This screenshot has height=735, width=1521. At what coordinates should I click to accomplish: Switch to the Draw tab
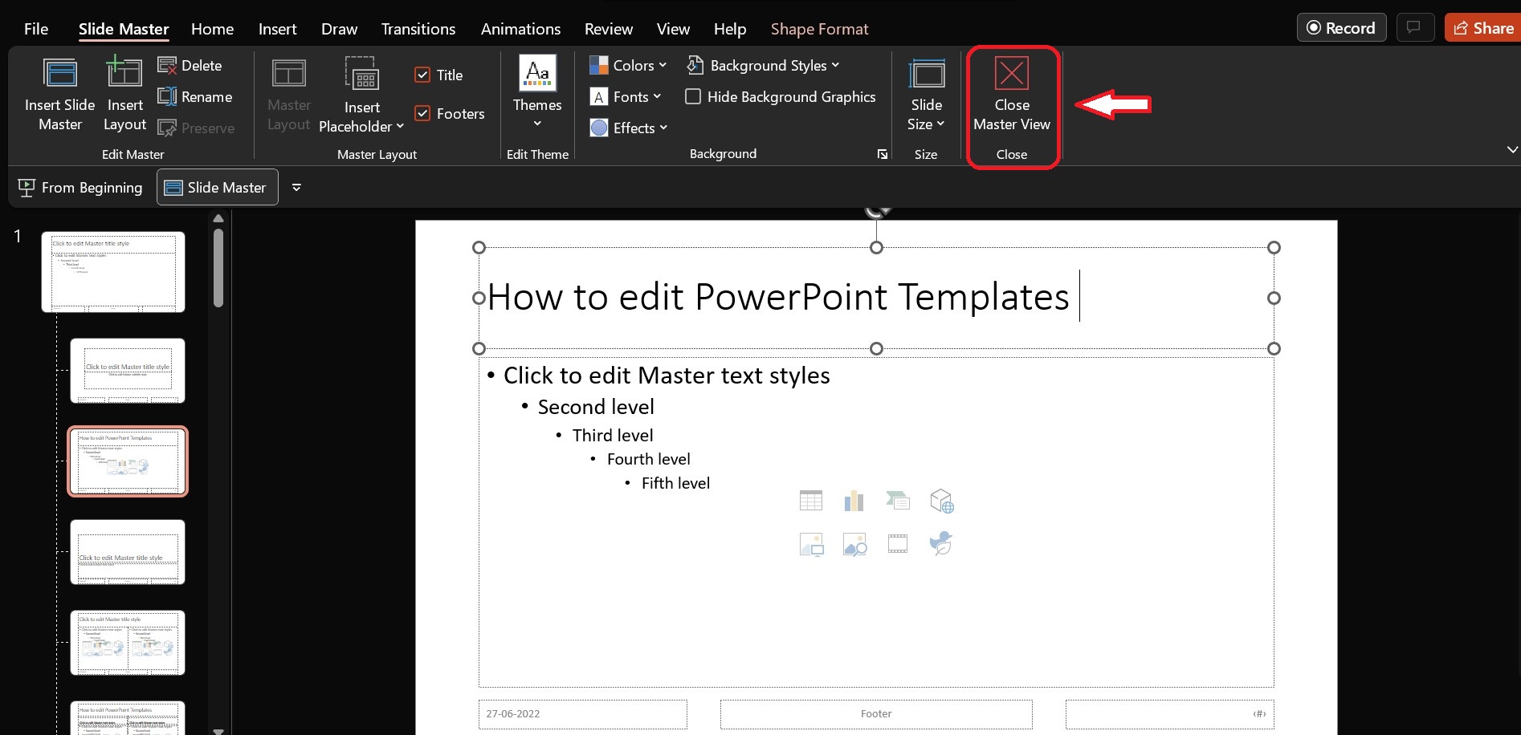339,29
